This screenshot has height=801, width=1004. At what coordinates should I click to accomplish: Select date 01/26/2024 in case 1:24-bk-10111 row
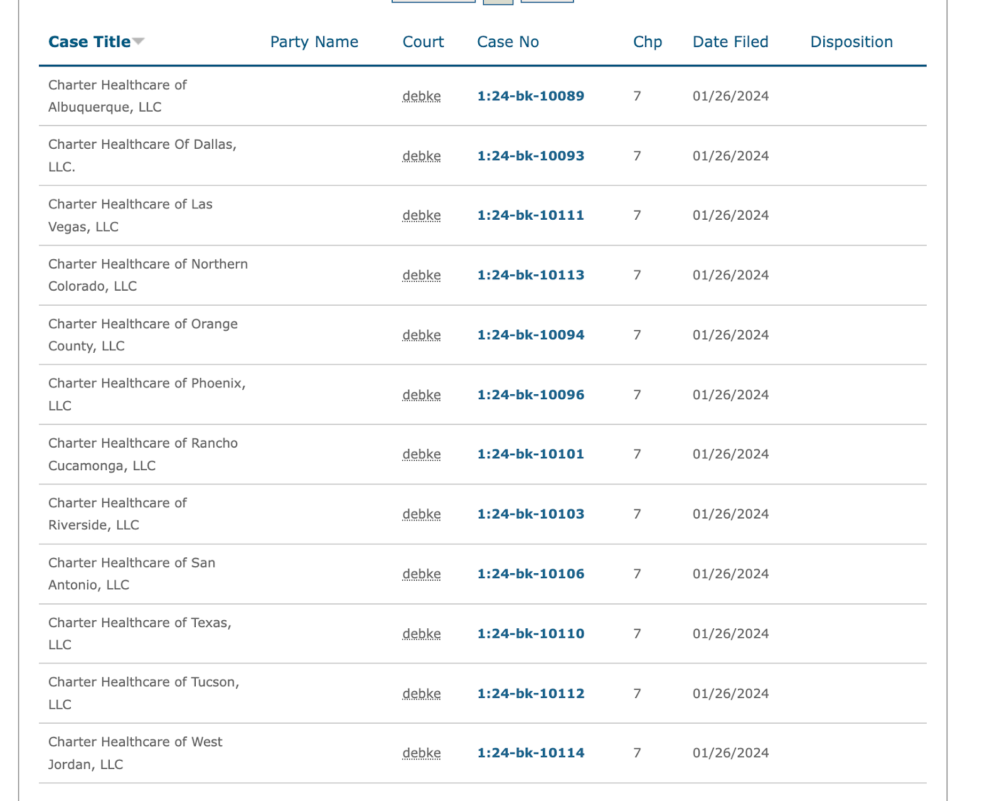pos(731,215)
